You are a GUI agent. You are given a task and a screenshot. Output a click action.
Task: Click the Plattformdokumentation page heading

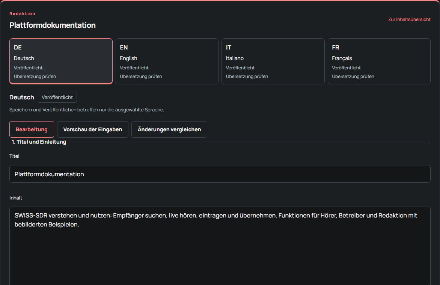point(53,25)
